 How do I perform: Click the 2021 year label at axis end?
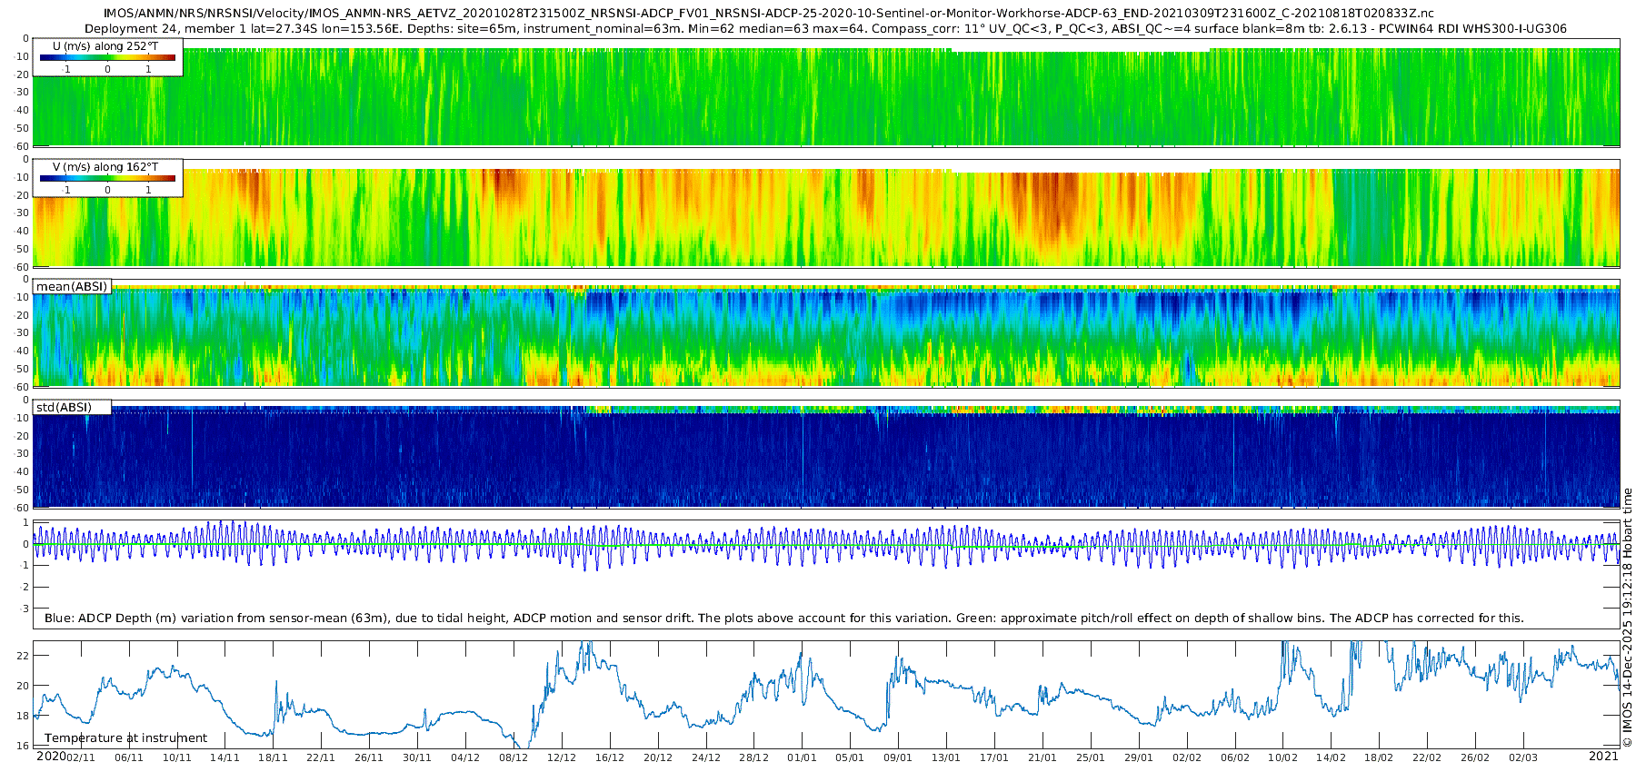click(x=1603, y=756)
